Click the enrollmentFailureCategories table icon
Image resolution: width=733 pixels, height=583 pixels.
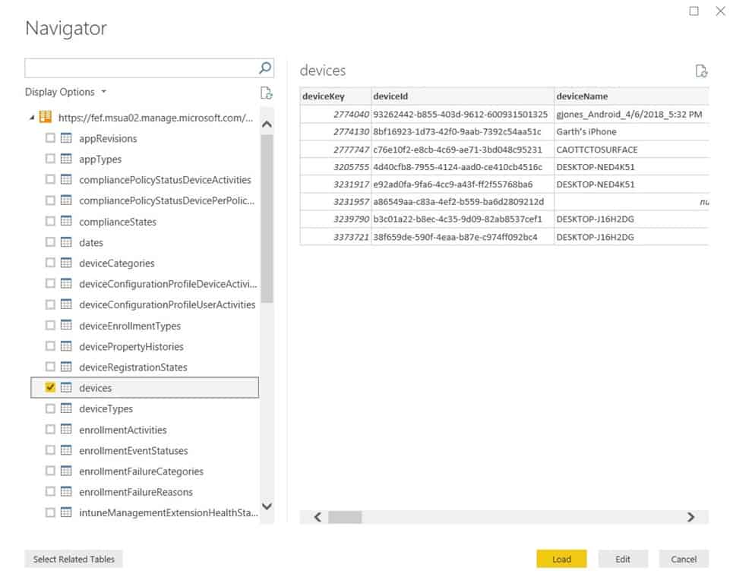66,471
